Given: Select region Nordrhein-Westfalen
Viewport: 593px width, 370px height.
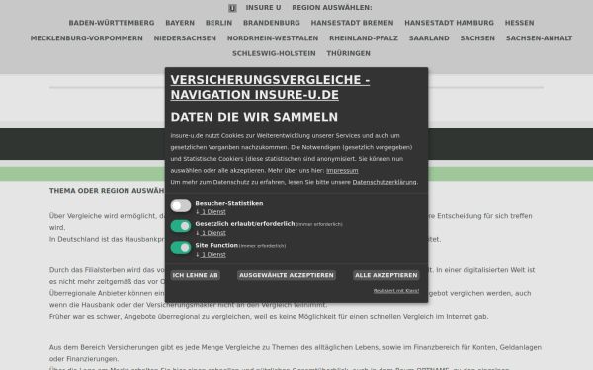Looking at the screenshot, I should [273, 38].
